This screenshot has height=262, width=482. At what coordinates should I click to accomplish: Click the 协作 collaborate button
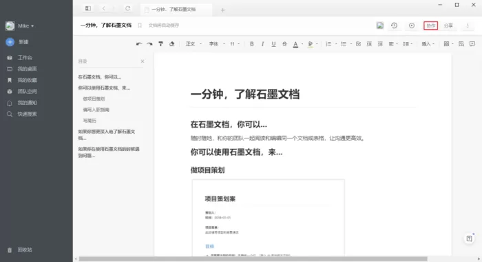tap(430, 26)
